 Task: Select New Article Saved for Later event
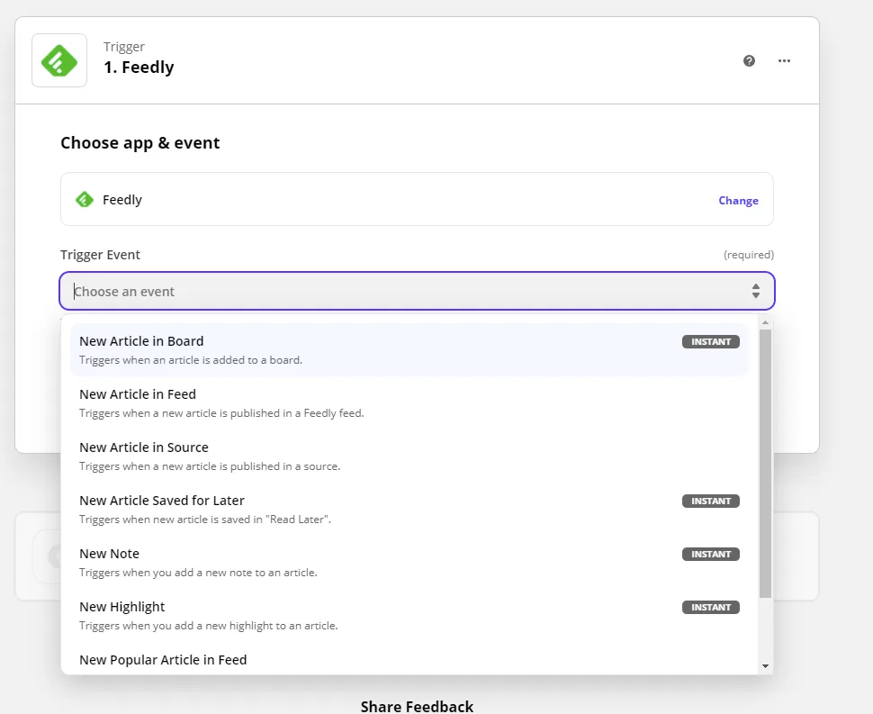409,509
